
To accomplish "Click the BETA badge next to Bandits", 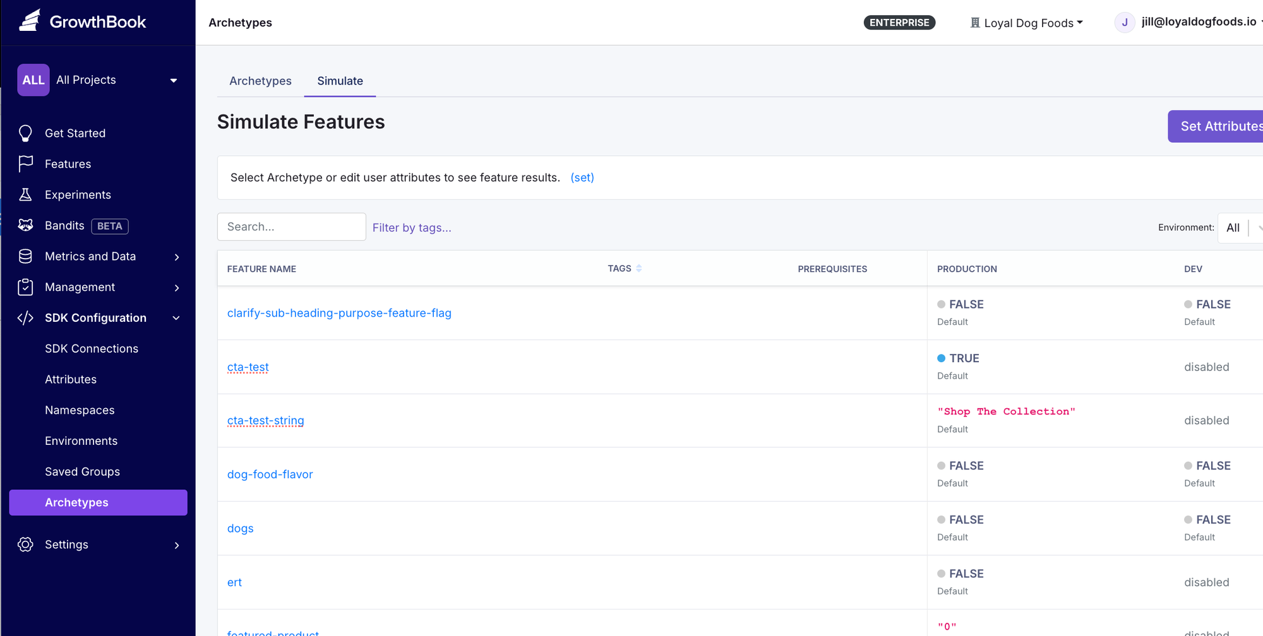I will (110, 226).
